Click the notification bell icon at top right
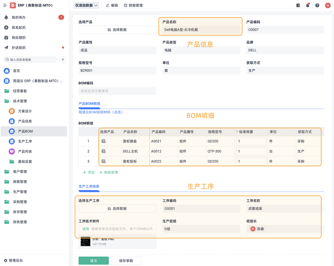 pos(308,5)
